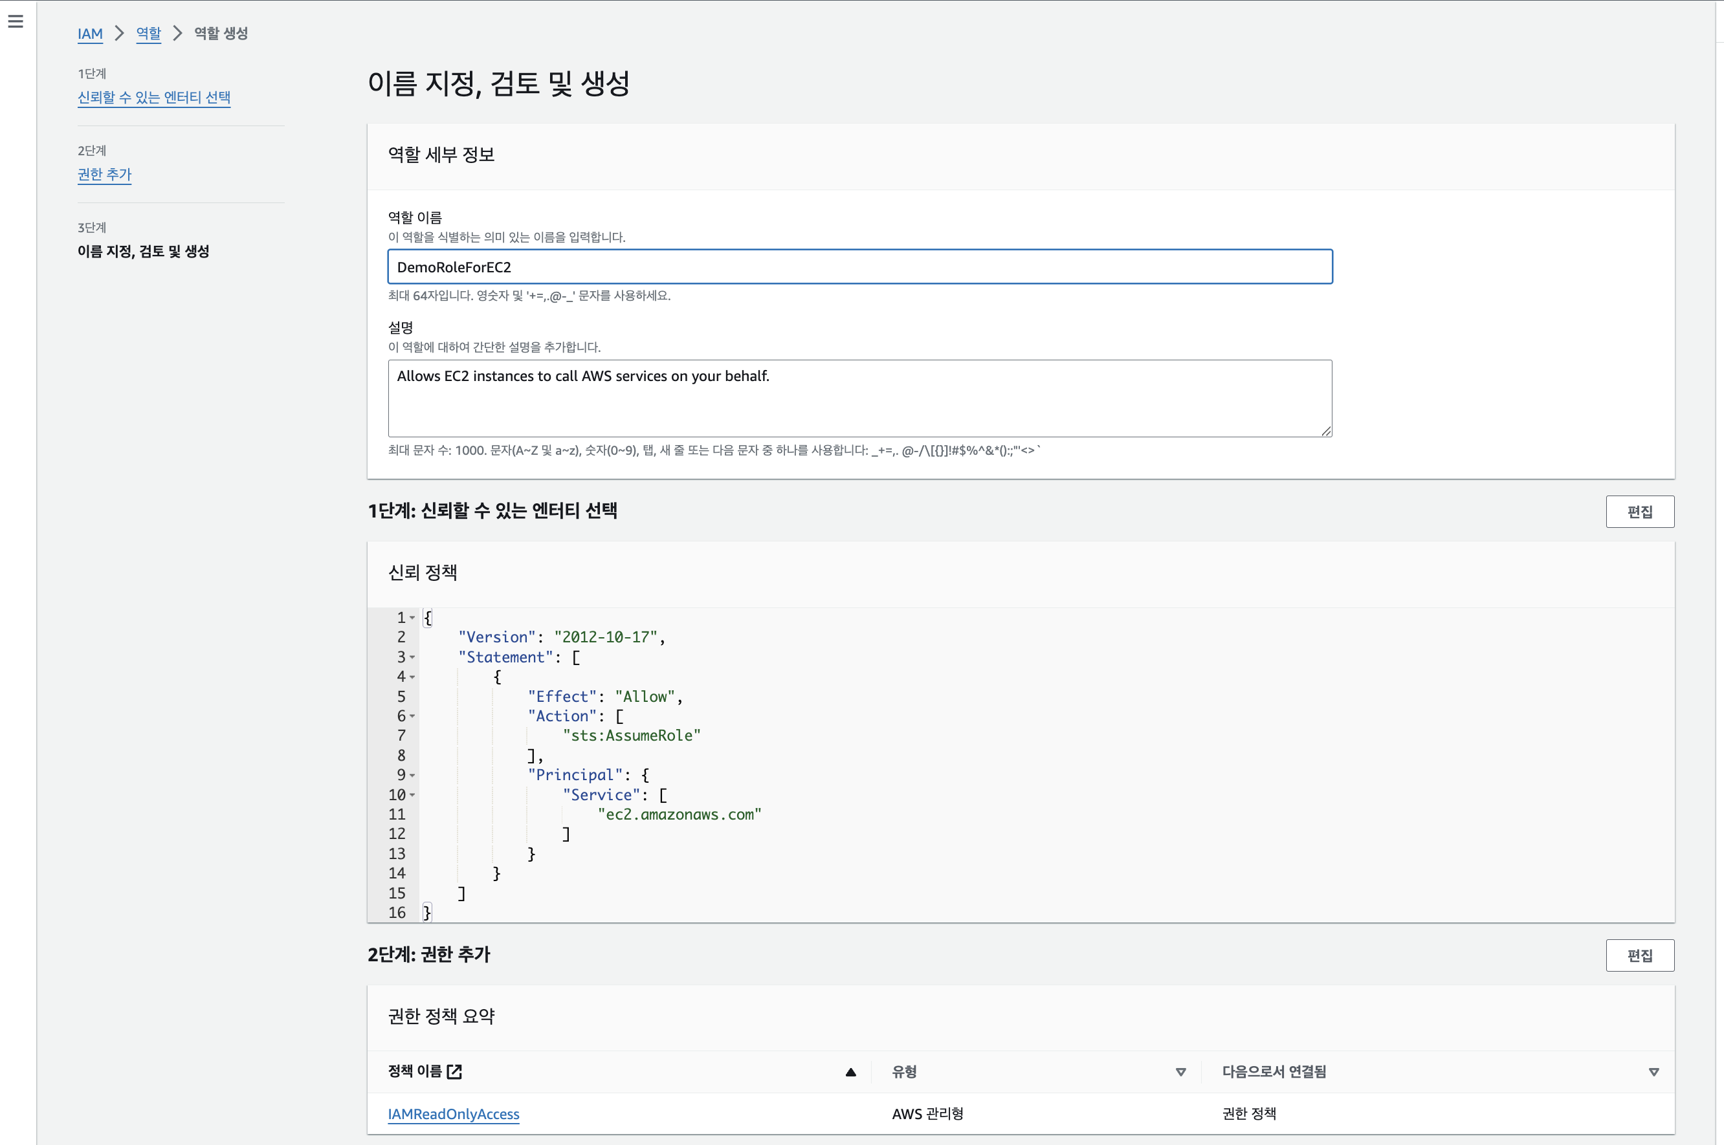The height and width of the screenshot is (1145, 1724).
Task: Navigate to step 1 신뢰할 수 있는 엔터티 선택
Action: [x=153, y=97]
